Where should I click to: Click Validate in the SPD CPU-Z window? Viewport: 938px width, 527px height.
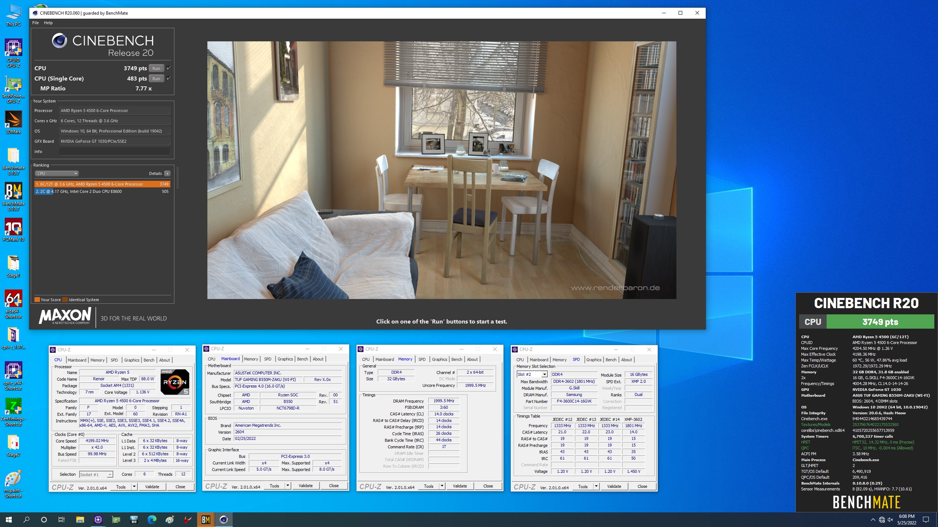tap(614, 486)
